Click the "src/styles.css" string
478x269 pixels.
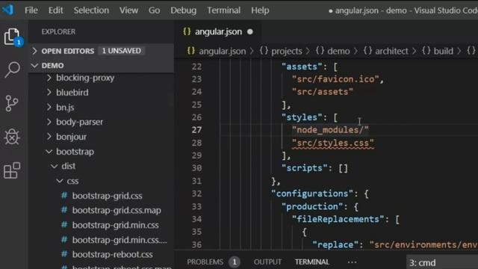click(332, 143)
